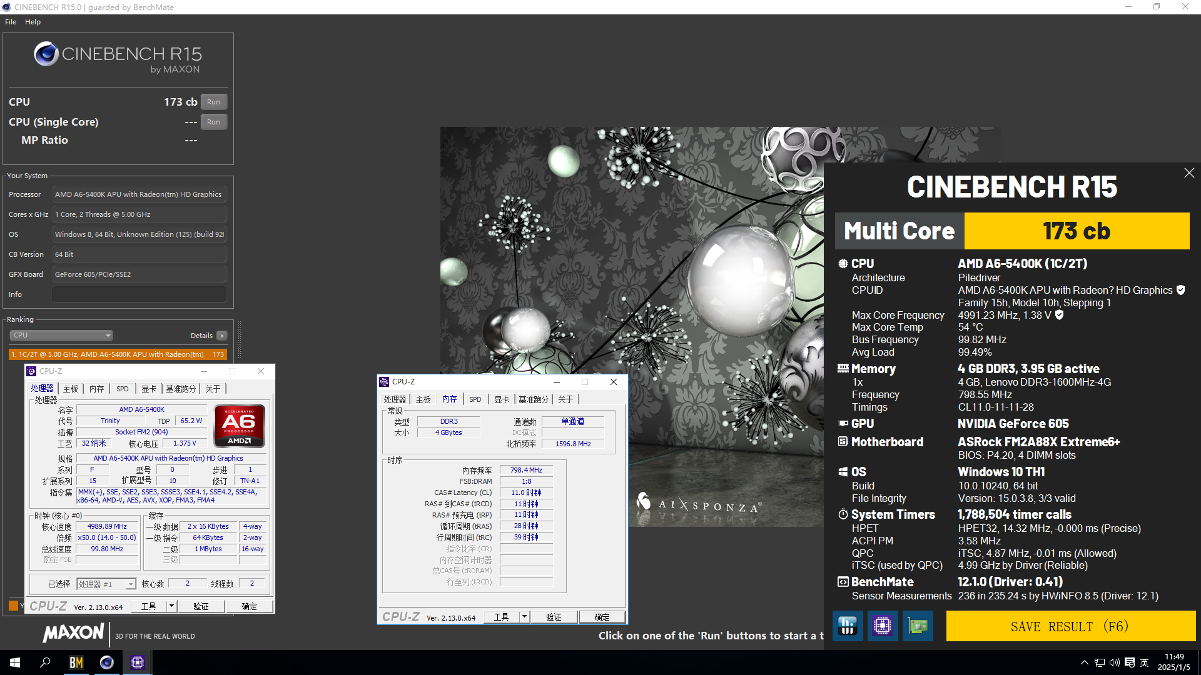The width and height of the screenshot is (1201, 675).
Task: Switch to BenchMate taskbar icon
Action: pos(76,662)
